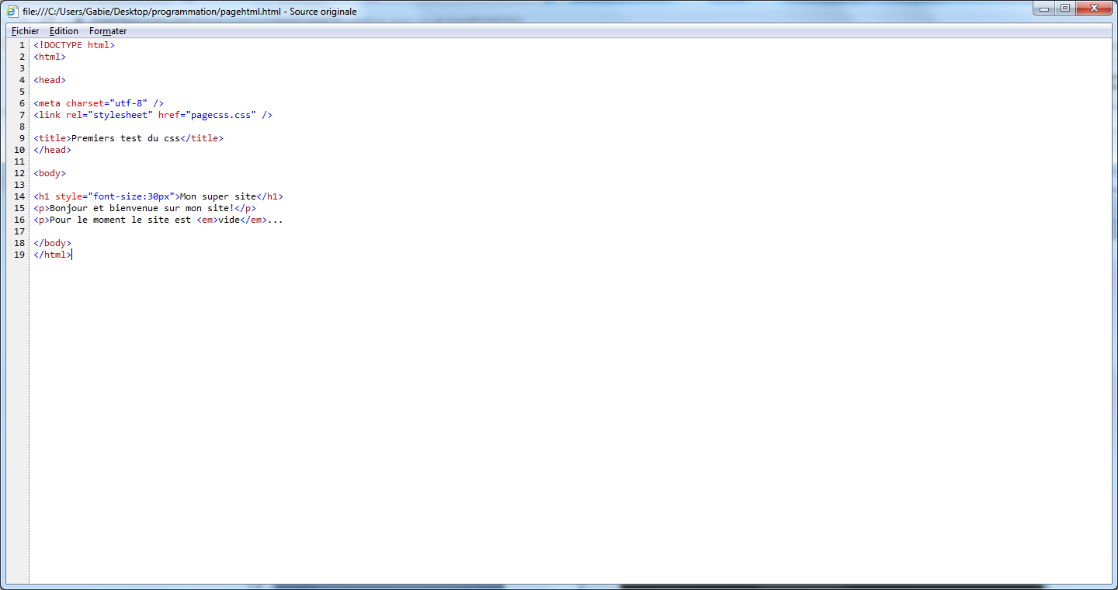Click the paragraph text "Bonjour et bienvenue"
The width and height of the screenshot is (1118, 590).
pyautogui.click(x=109, y=208)
